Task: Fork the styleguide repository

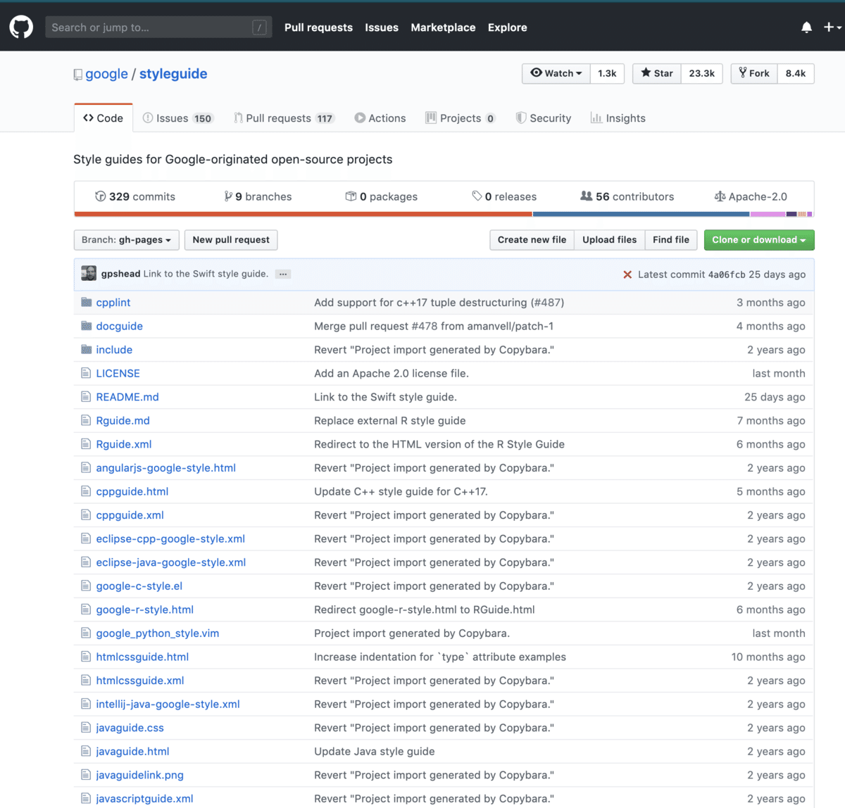Action: click(x=755, y=73)
